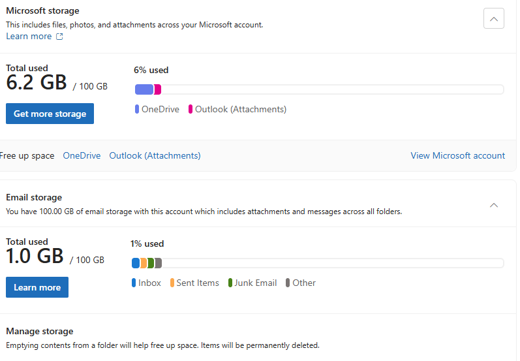Click the external link icon beside Learn more

(59, 36)
